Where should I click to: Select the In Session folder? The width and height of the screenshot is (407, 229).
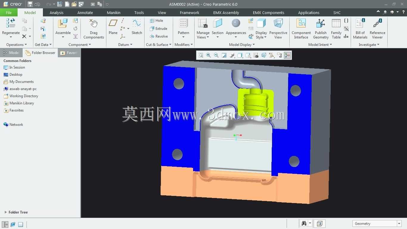(x=14, y=67)
